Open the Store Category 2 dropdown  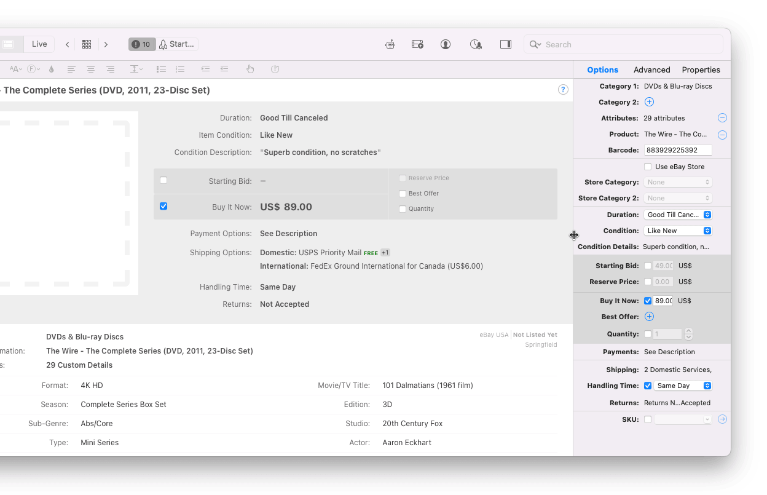[678, 198]
